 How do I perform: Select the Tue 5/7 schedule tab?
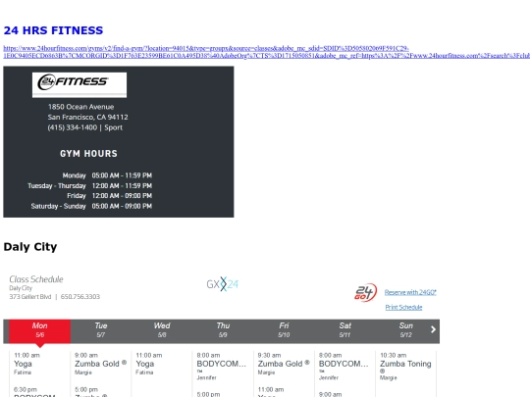(101, 331)
